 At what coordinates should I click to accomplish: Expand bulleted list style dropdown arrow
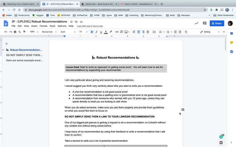coord(172,32)
